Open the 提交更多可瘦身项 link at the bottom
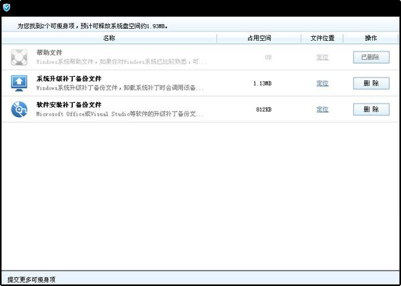Viewport: 401px width, 286px height. coord(31,278)
